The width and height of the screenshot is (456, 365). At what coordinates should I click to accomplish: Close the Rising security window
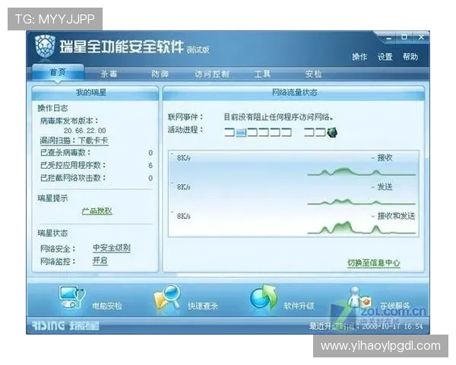click(421, 37)
